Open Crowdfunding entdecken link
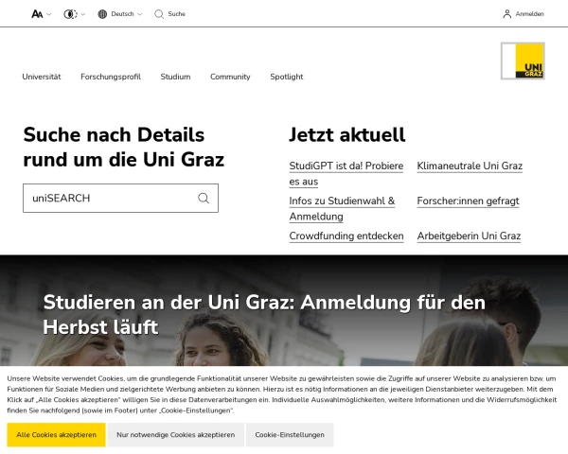This screenshot has width=568, height=454. pos(346,236)
